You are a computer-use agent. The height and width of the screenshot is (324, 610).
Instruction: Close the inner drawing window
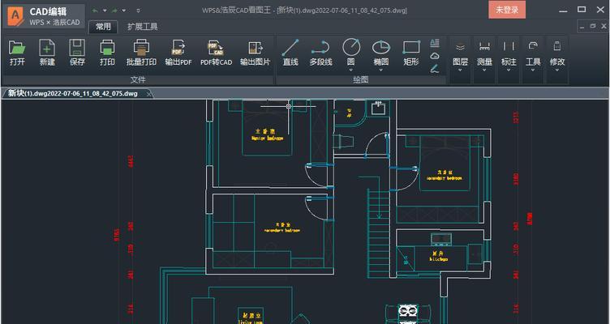click(x=604, y=27)
